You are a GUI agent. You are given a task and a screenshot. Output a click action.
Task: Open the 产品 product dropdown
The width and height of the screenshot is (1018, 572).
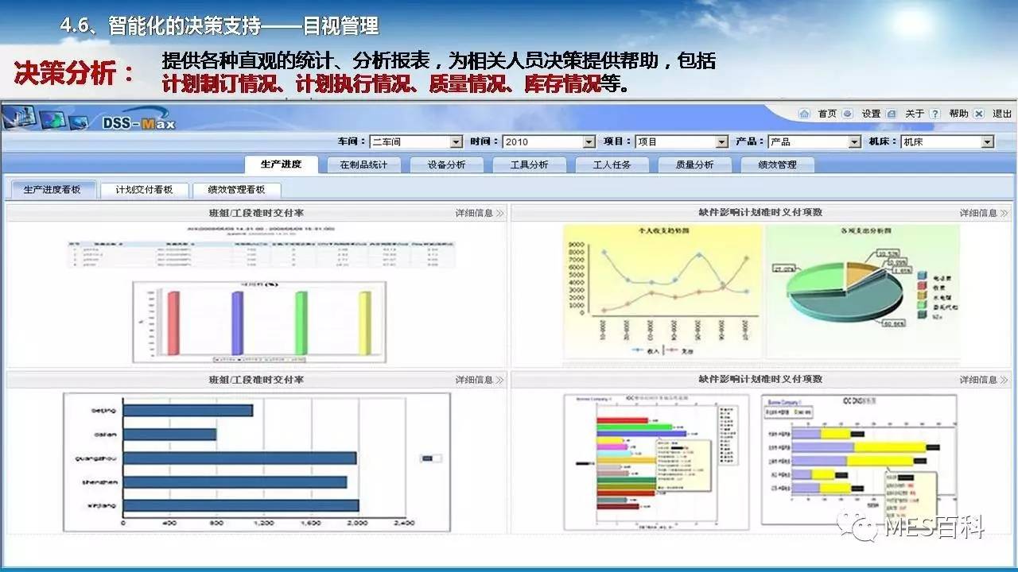[854, 142]
